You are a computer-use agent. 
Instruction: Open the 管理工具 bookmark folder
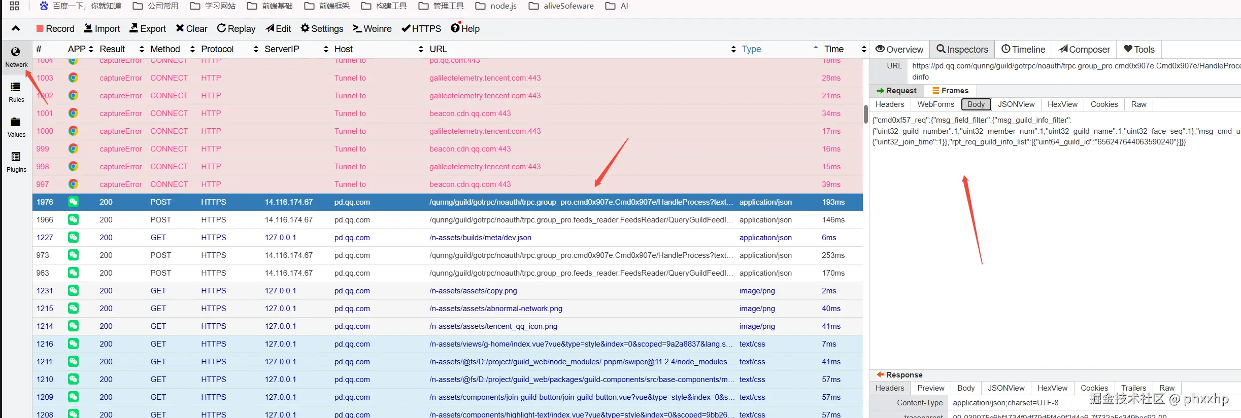tap(441, 6)
